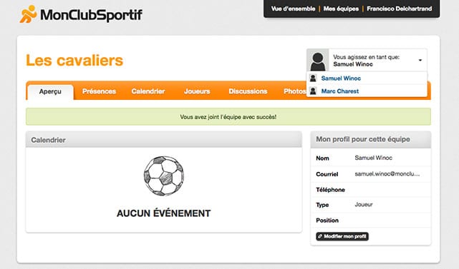Viewport: 459px width, 269px height.
Task: Open the Discussions tab
Action: (x=248, y=91)
